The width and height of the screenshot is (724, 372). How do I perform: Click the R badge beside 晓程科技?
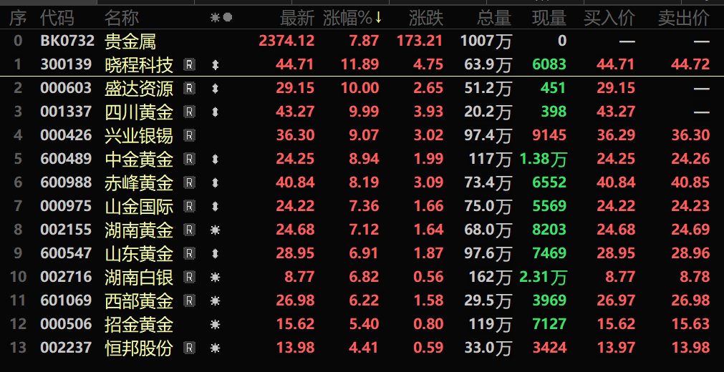189,64
